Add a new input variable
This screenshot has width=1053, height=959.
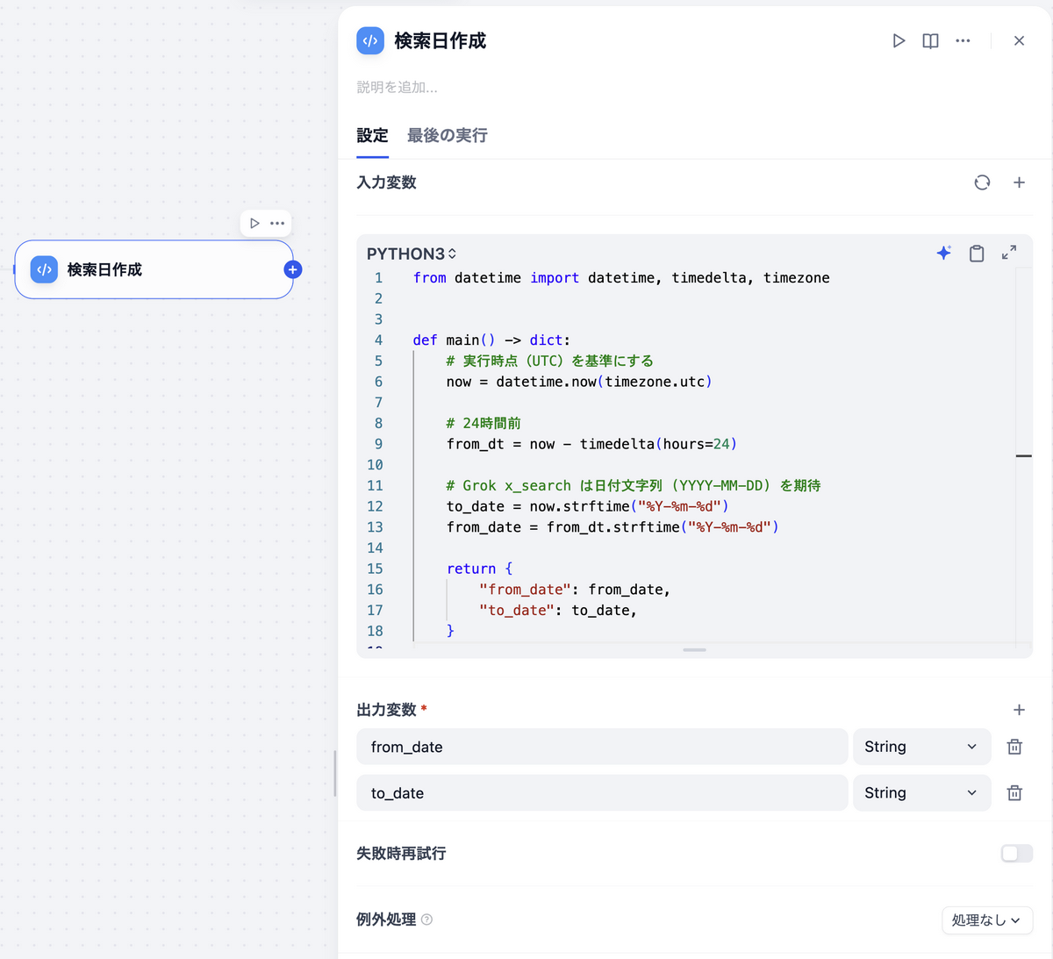[x=1019, y=182]
